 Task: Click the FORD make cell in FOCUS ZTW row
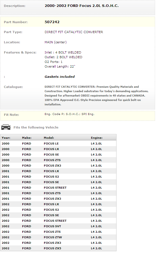[26, 237]
